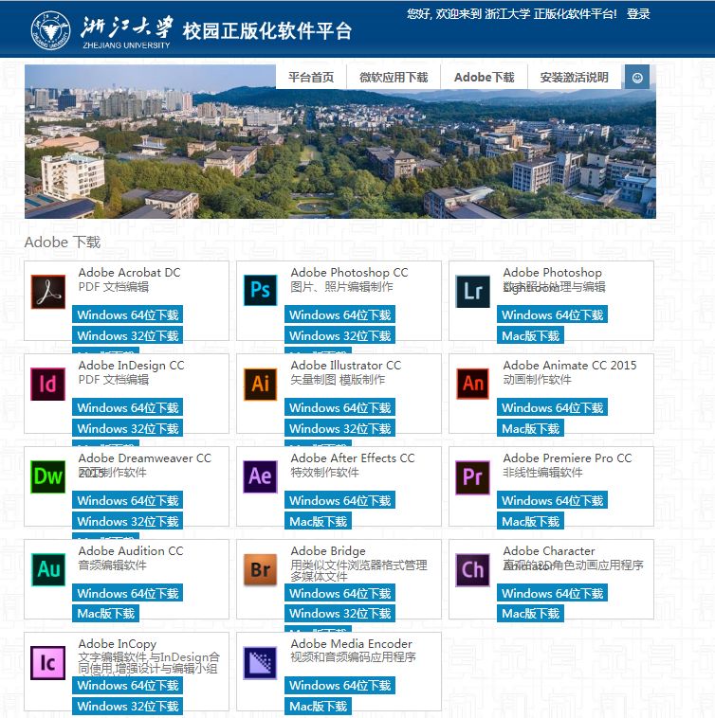Download Adobe Bridge Windows 64位
Screen dimensions: 715x718
340,593
